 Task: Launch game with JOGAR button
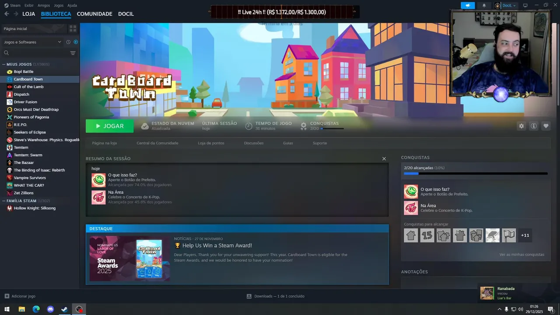110,126
